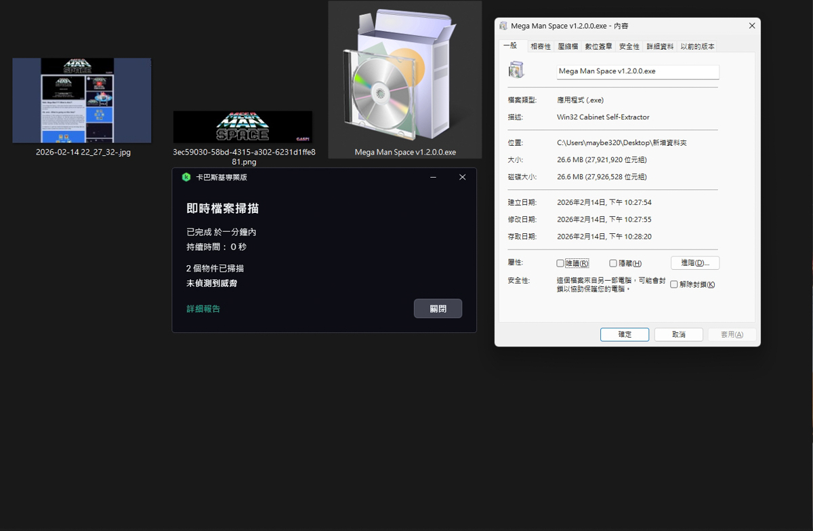This screenshot has height=531, width=813.
Task: Minimize the Kaspersky scan window
Action: coord(433,178)
